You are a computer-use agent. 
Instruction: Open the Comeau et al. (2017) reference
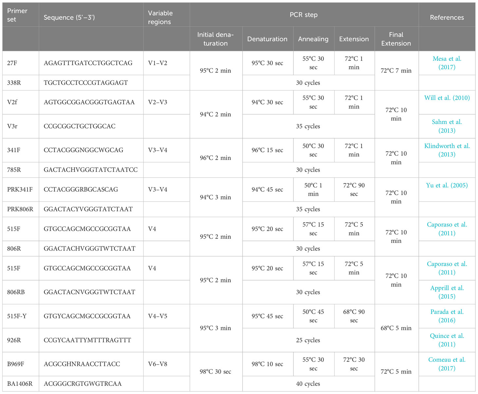(x=447, y=364)
